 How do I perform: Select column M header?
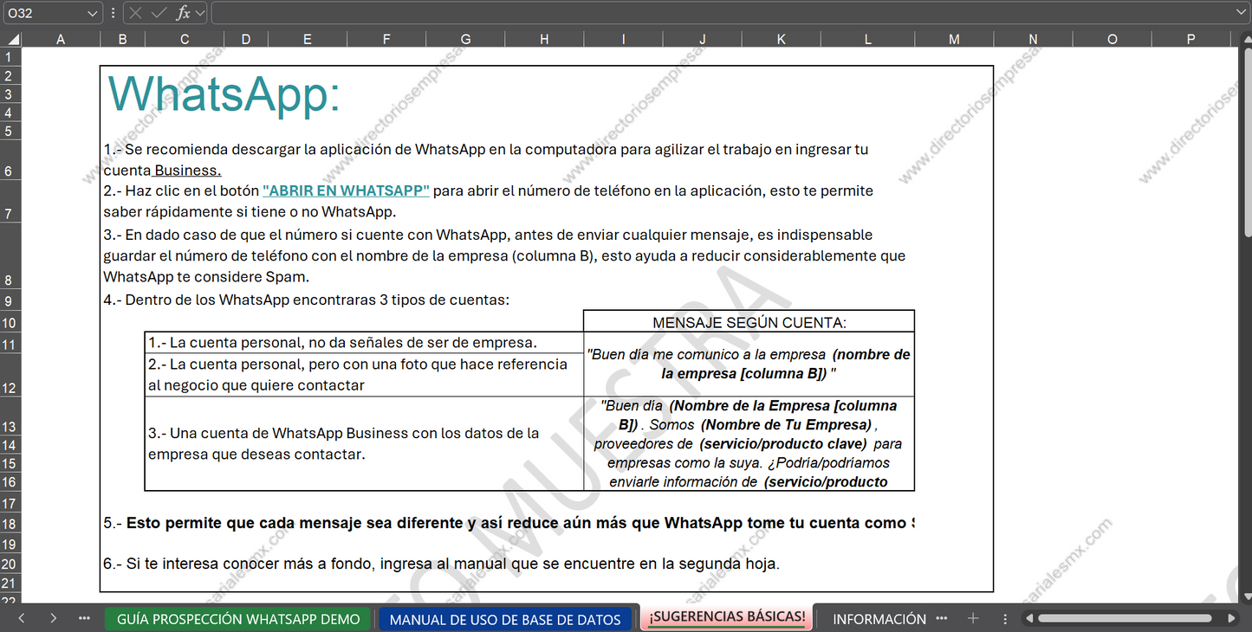coord(954,39)
